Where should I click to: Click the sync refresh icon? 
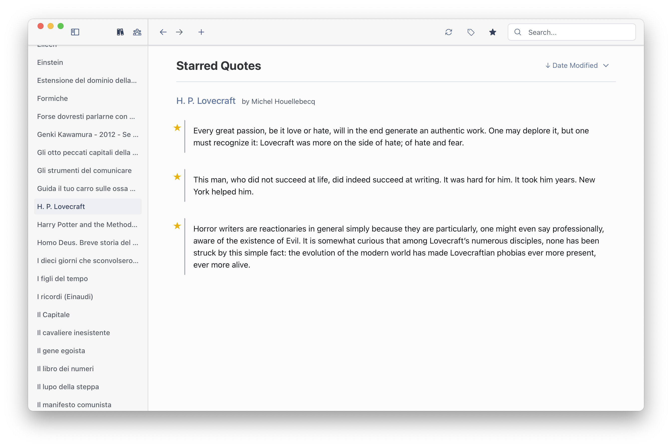(x=448, y=32)
